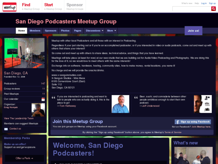Select the Home tab

point(21,31)
